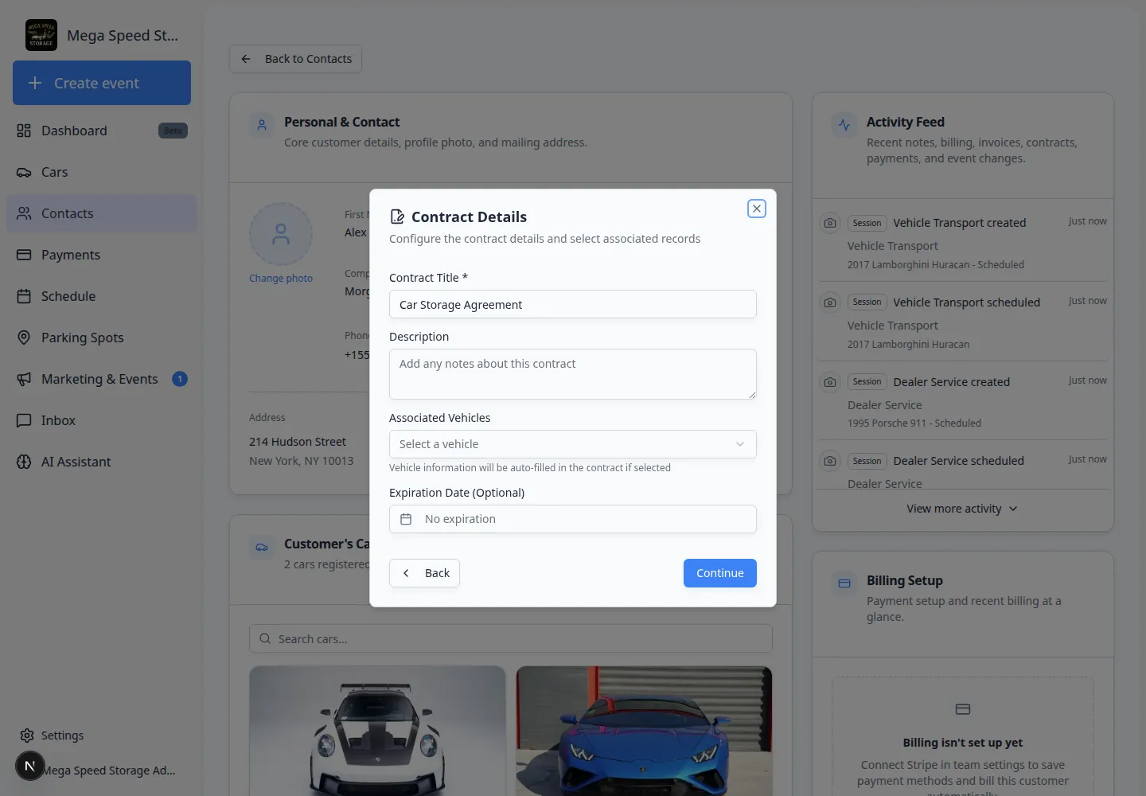Click the contract Description textarea
1146x796 pixels.
573,374
